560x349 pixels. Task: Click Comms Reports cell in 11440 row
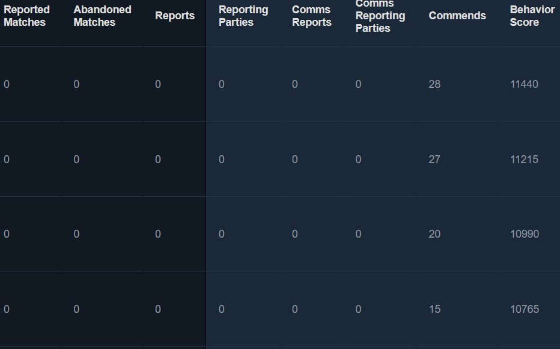pyautogui.click(x=294, y=84)
